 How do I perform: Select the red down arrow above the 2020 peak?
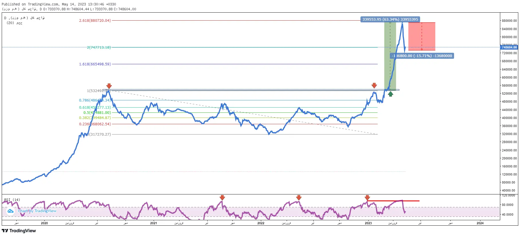tap(109, 86)
